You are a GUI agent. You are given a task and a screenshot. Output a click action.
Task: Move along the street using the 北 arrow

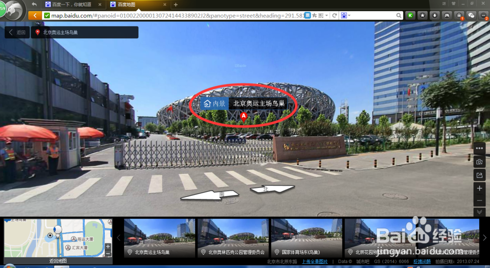271,189
